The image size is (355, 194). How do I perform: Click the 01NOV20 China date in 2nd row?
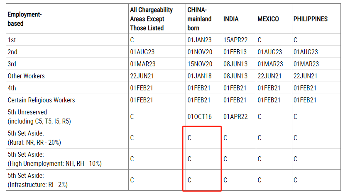(200, 52)
